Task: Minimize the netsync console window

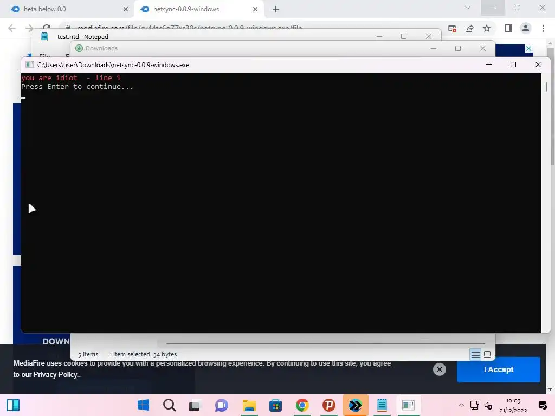Action: tap(489, 65)
